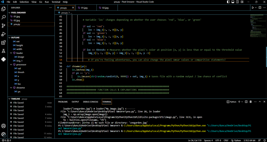Split the terminal pane

(x=246, y=102)
